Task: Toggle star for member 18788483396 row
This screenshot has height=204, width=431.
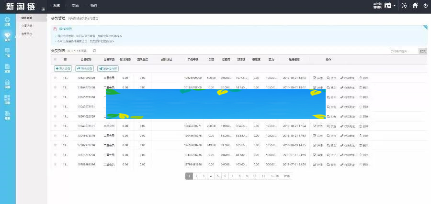Action: [x=56, y=164]
